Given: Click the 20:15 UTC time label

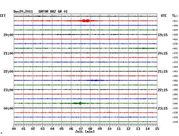Looking at the screenshot, I should [x=163, y=53].
